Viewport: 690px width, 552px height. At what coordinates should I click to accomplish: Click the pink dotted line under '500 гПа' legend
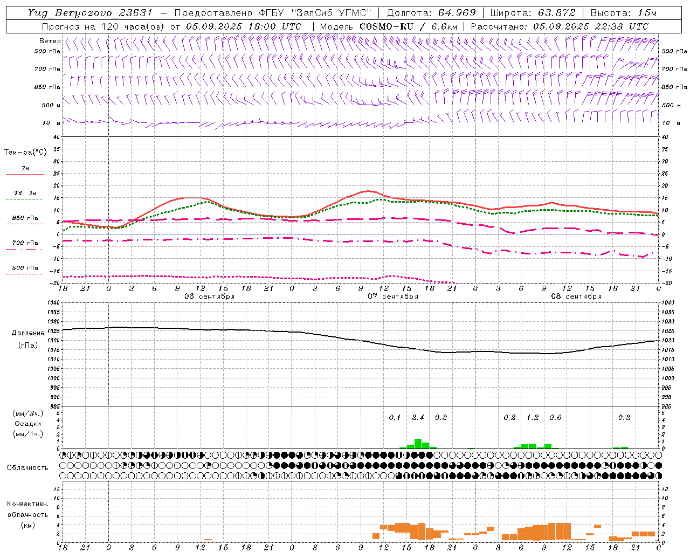(x=24, y=274)
